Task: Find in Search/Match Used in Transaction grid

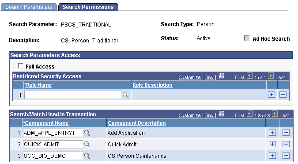Action: point(209,115)
